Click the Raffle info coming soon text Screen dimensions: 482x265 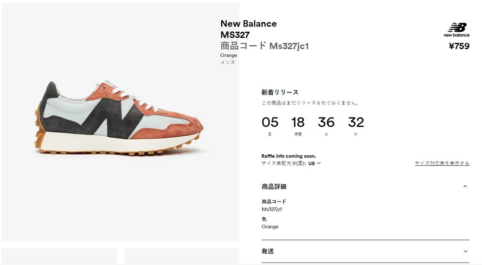(x=289, y=156)
